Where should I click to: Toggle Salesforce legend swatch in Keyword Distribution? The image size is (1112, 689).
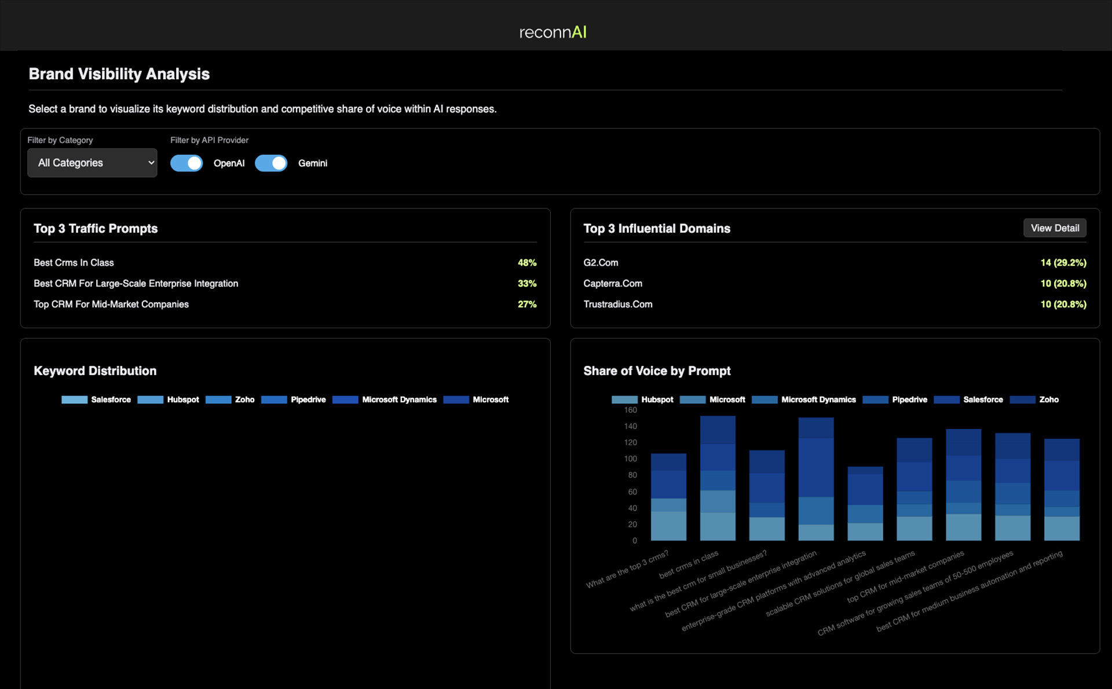(75, 400)
